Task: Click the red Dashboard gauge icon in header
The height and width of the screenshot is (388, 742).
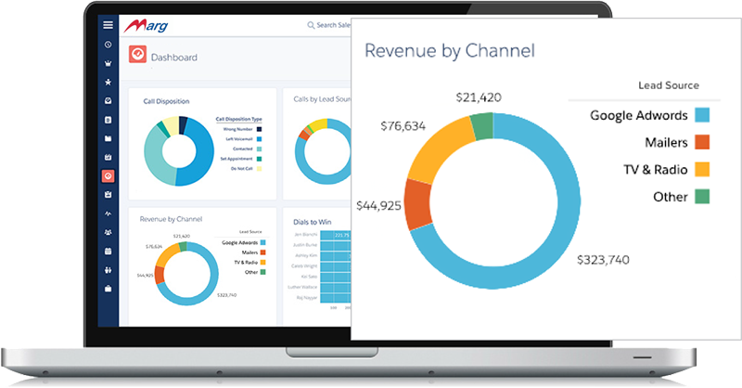Action: [x=137, y=56]
